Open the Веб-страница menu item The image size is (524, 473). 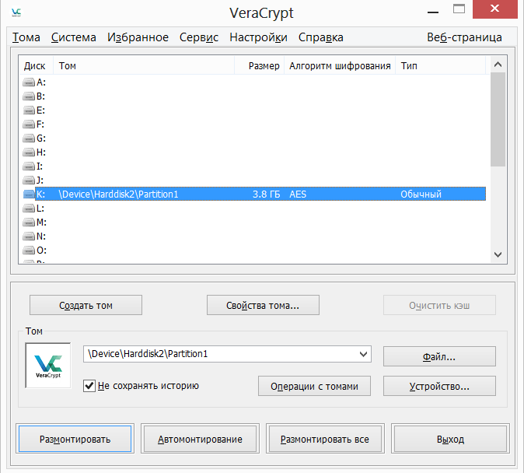(464, 37)
